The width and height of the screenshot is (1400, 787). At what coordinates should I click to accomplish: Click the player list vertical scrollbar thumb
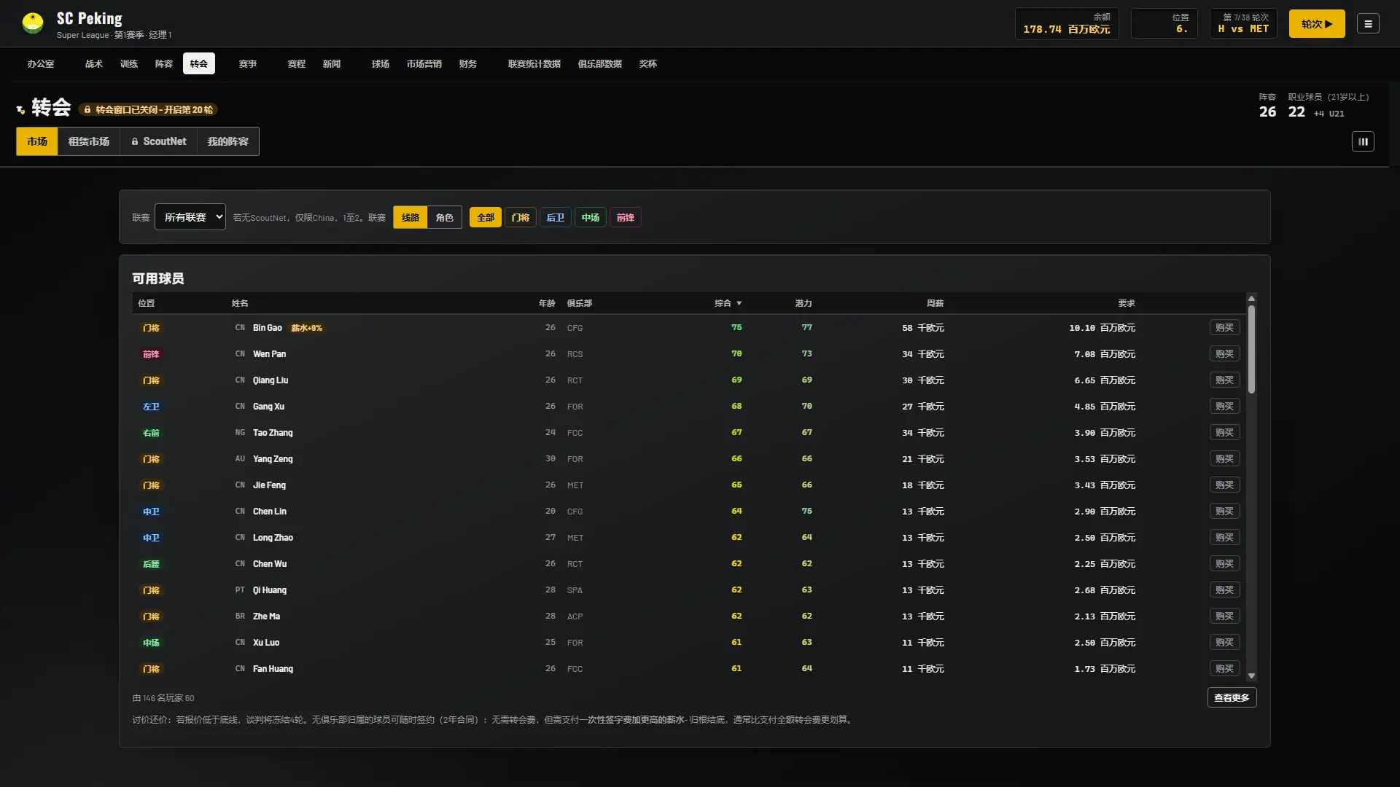(x=1251, y=350)
